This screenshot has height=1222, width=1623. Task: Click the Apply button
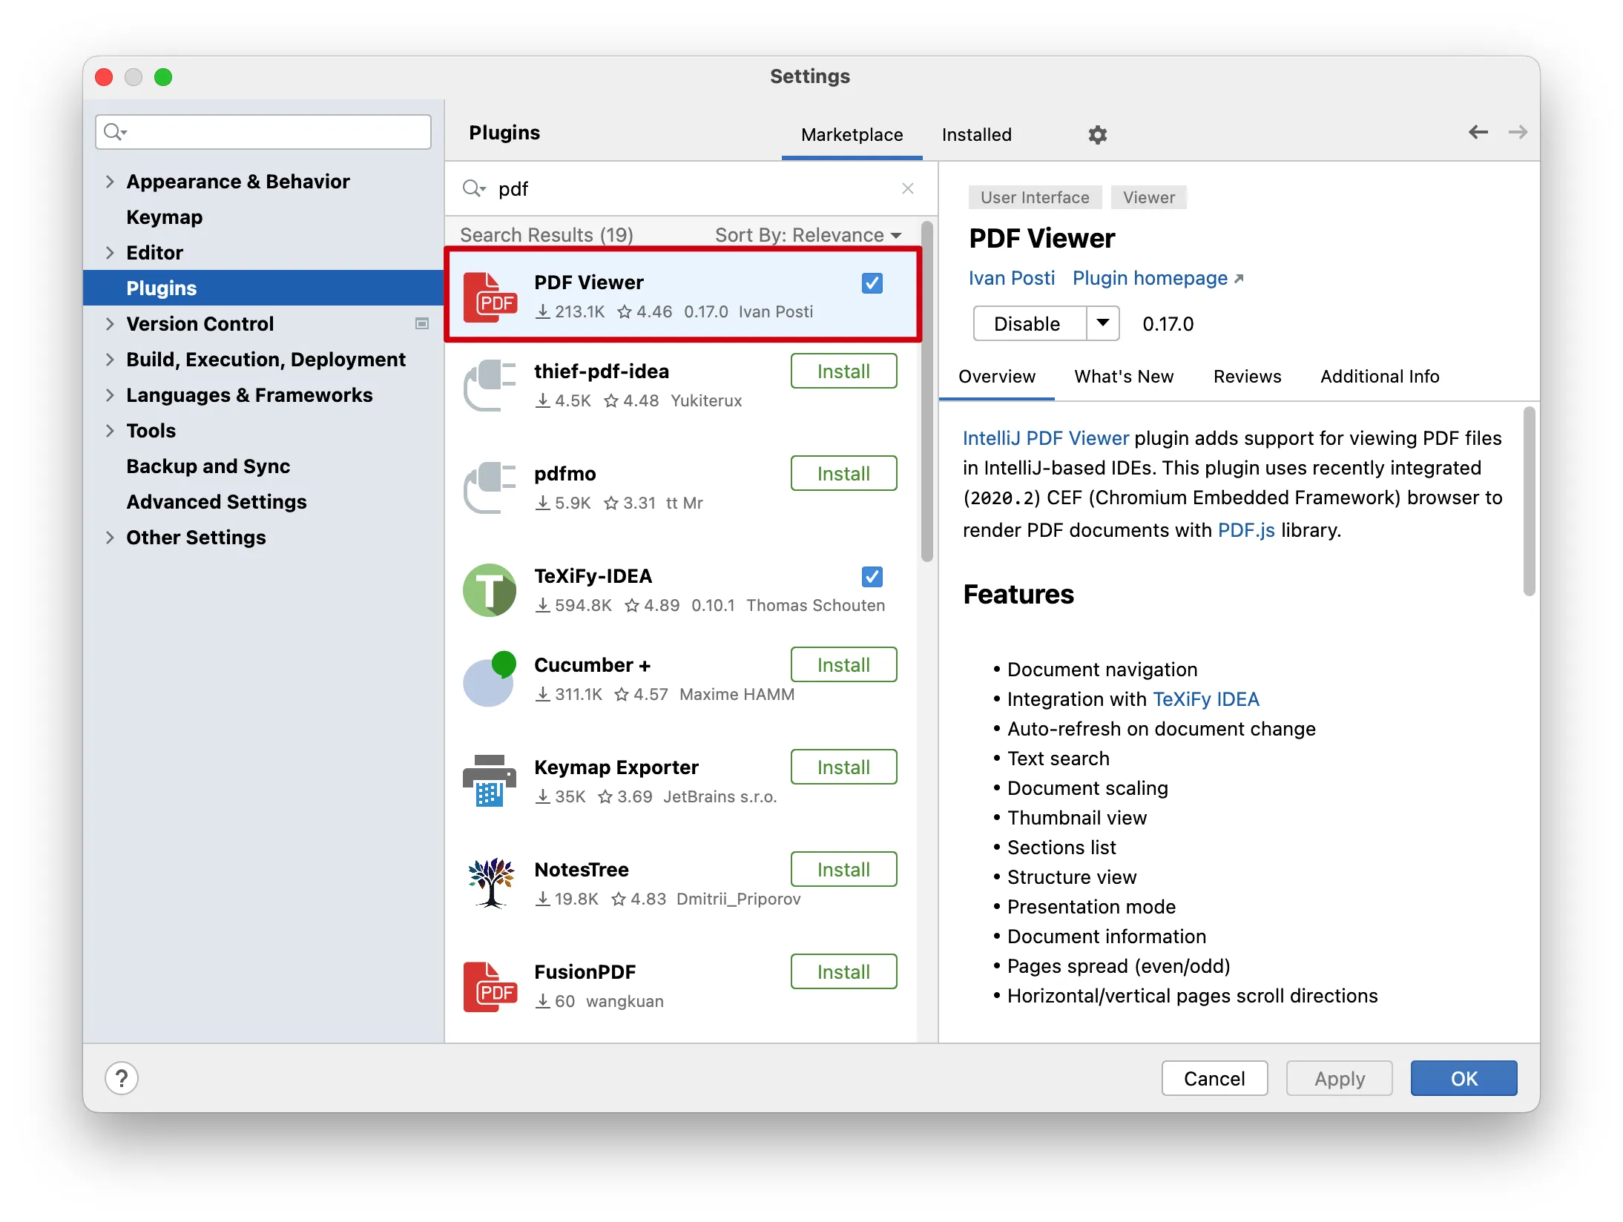pyautogui.click(x=1339, y=1078)
